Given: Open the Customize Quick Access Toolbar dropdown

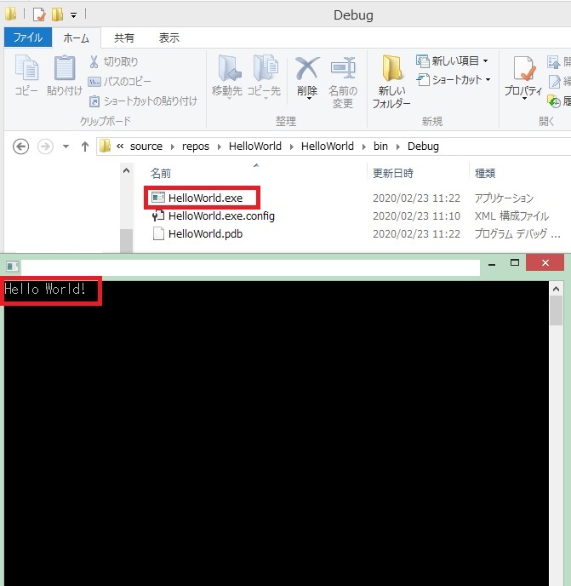Looking at the screenshot, I should click(x=73, y=15).
